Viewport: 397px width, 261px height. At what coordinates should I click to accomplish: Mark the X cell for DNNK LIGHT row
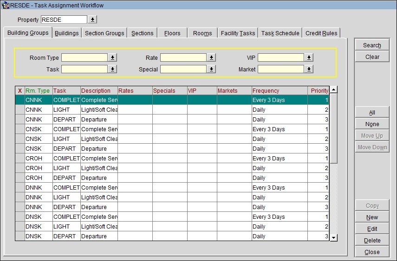click(20, 197)
